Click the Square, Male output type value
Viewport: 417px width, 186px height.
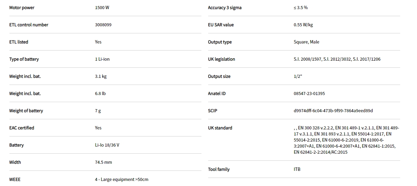(x=307, y=42)
